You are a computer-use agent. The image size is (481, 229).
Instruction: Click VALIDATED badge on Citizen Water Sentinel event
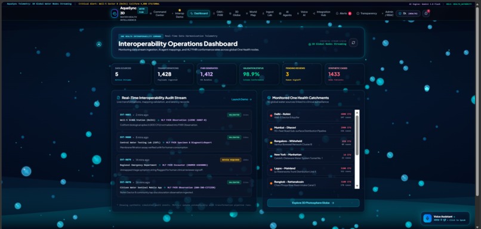tap(234, 182)
